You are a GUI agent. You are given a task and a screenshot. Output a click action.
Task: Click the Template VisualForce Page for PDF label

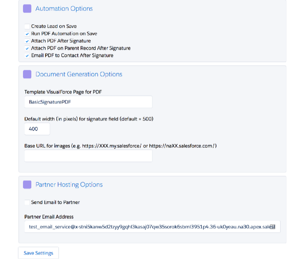(x=63, y=92)
